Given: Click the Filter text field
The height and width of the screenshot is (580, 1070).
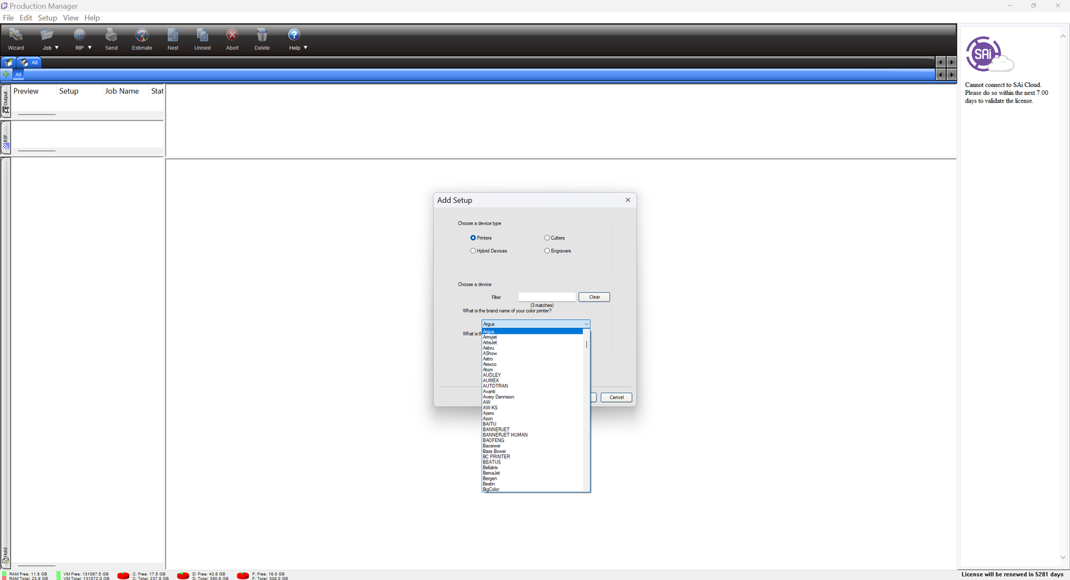Looking at the screenshot, I should (547, 297).
